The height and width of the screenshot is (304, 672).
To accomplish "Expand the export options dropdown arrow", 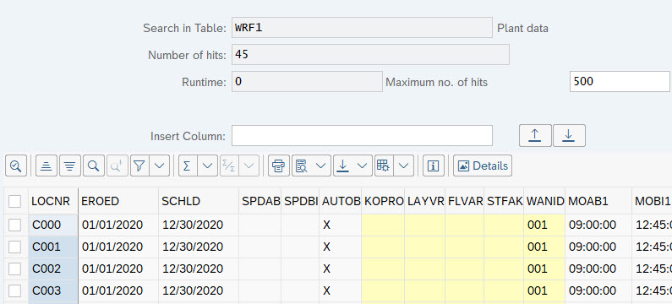I will (362, 166).
